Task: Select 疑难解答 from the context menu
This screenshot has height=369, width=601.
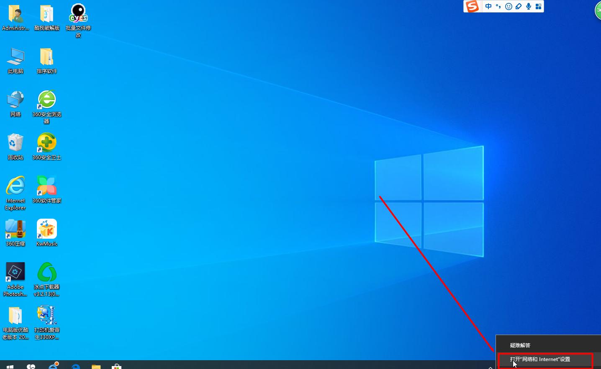Action: (x=520, y=345)
